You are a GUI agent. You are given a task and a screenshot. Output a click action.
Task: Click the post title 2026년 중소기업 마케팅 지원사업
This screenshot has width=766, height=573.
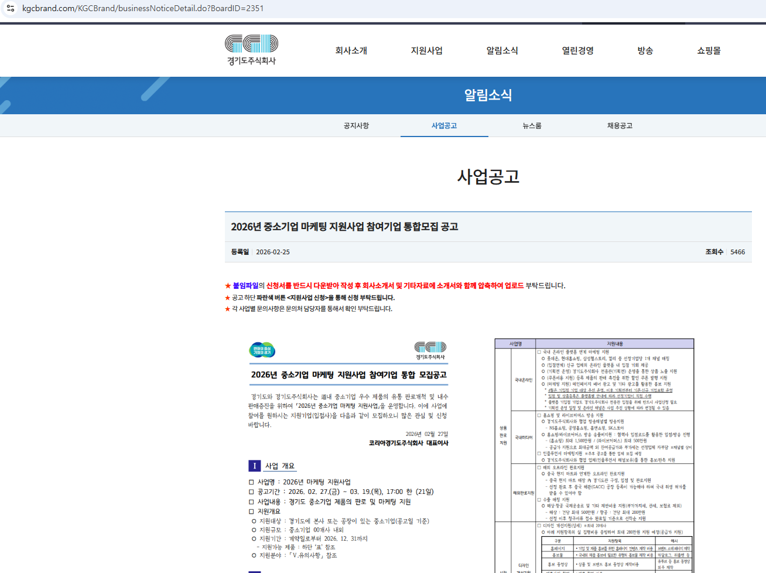(344, 227)
